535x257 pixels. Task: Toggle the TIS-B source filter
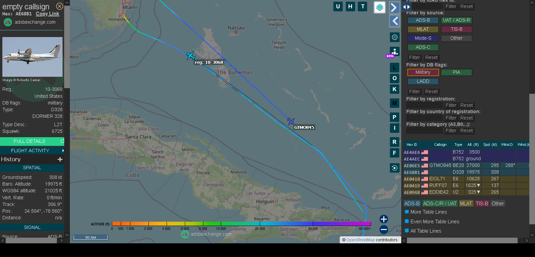456,29
